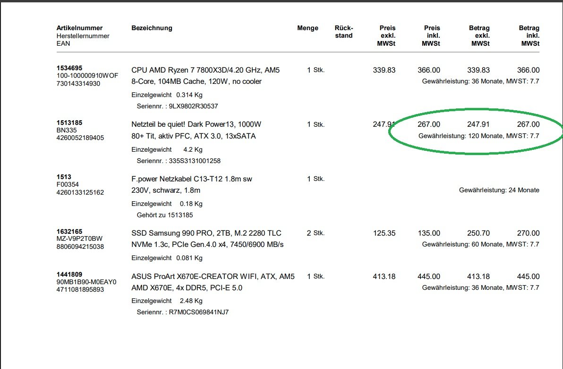
Task: Click ASUS ProArt X670E-CREATOR WIFI description
Action: 213,277
